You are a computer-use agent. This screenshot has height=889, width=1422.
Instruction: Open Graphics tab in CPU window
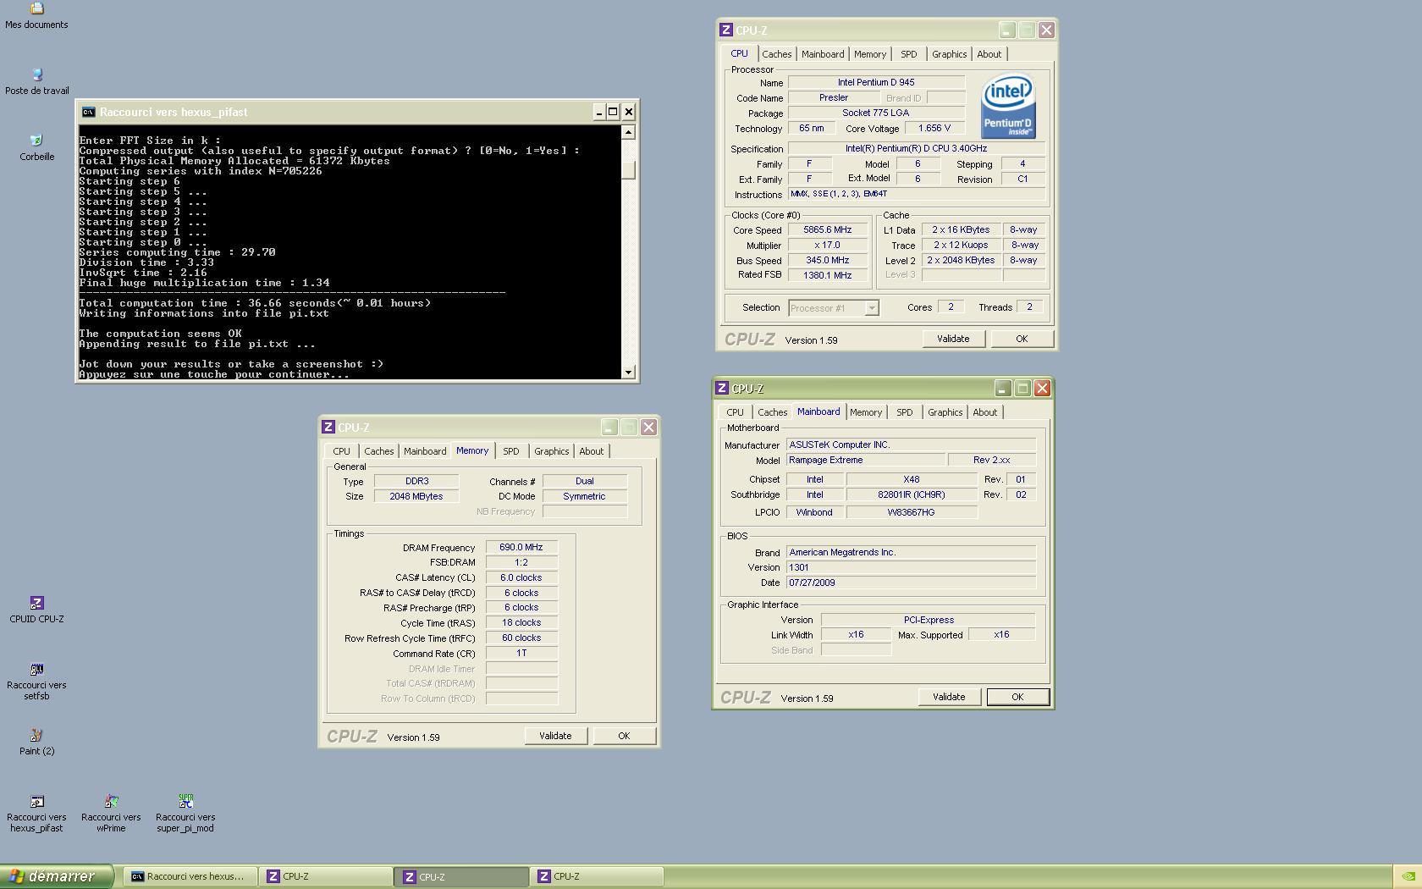(949, 54)
